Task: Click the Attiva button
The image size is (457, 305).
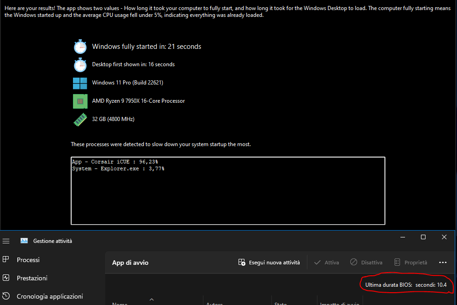Action: tap(327, 263)
